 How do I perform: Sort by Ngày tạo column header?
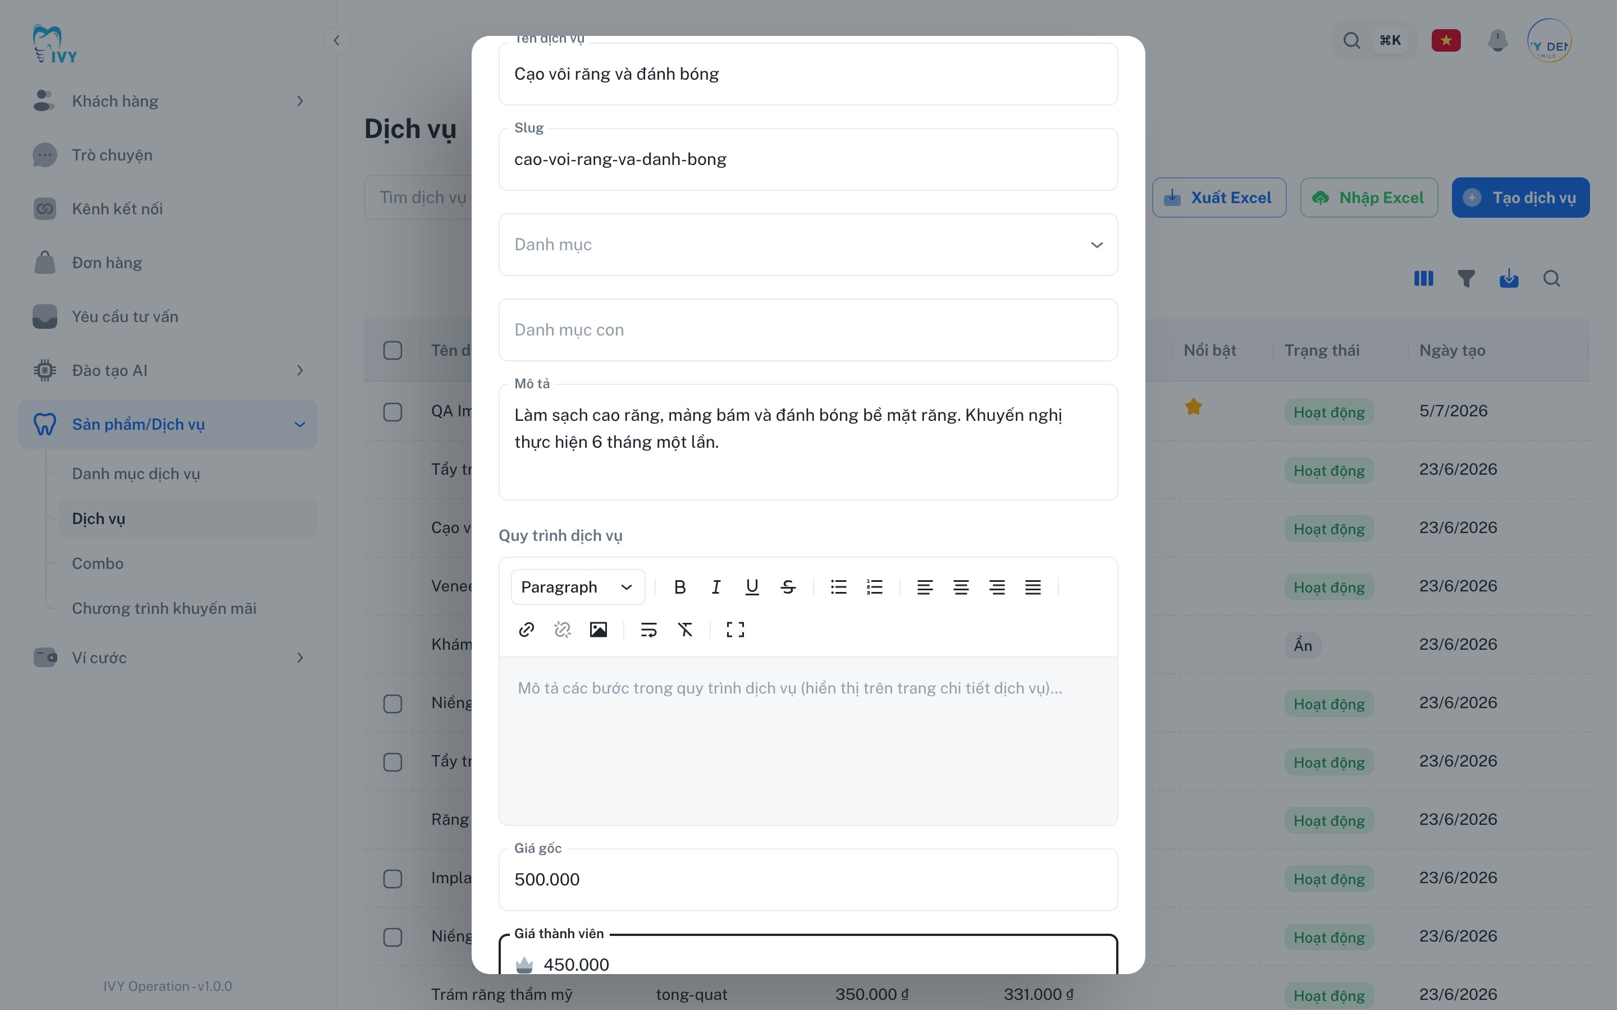click(1452, 351)
